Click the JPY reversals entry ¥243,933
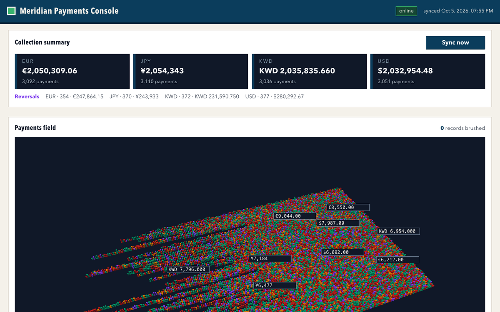 click(134, 97)
